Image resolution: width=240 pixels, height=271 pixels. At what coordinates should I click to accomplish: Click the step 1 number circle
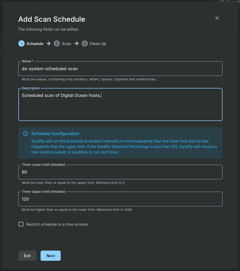(21, 43)
